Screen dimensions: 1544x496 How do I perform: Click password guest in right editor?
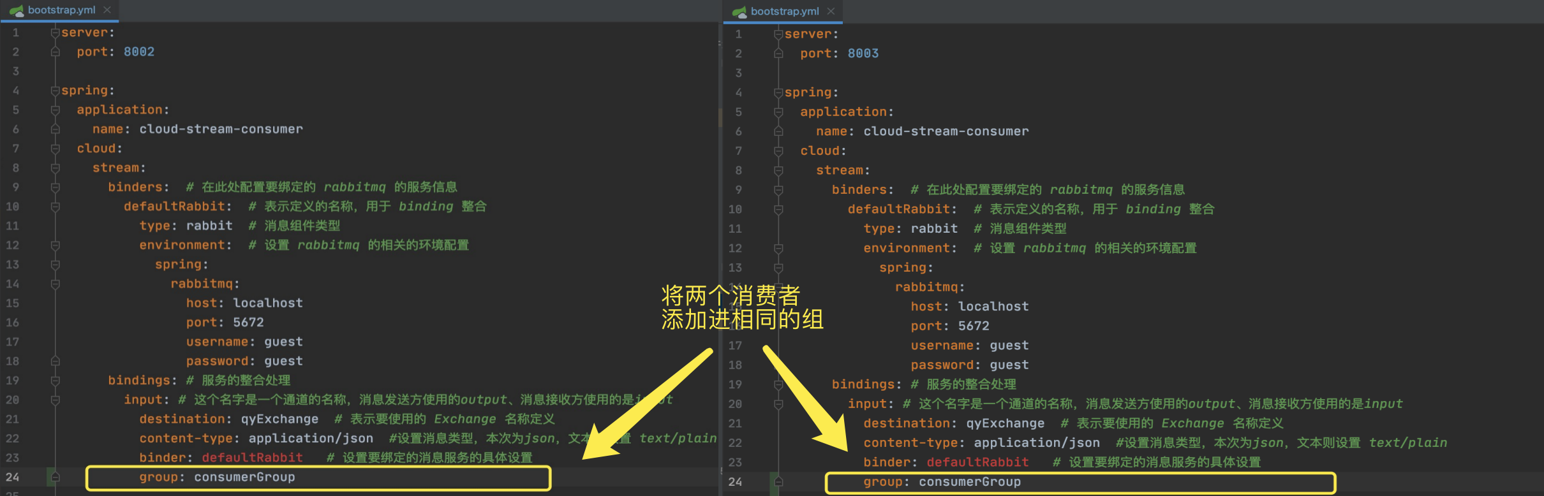click(1009, 365)
